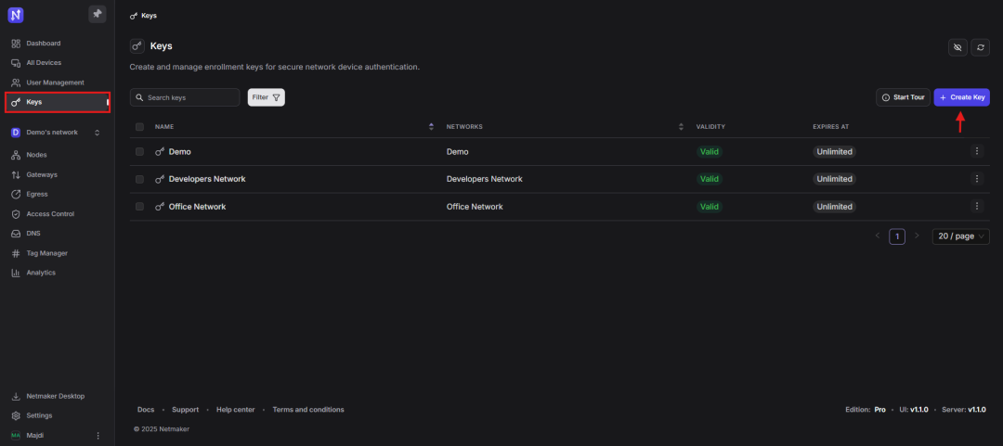Click Unlimited badge in Office Network row
Viewport: 1003px width, 446px height.
[x=835, y=207]
